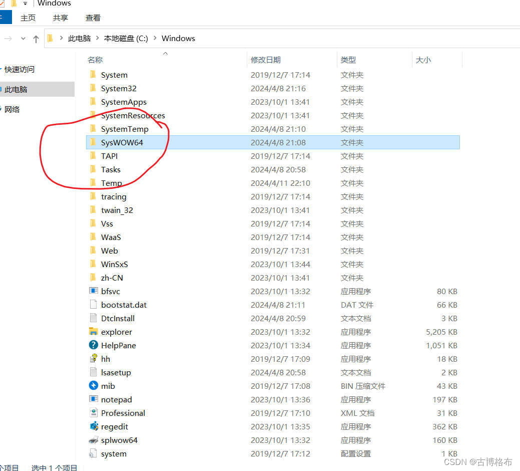This screenshot has height=471, width=520.
Task: Click the Professional XML file icon
Action: [x=94, y=412]
